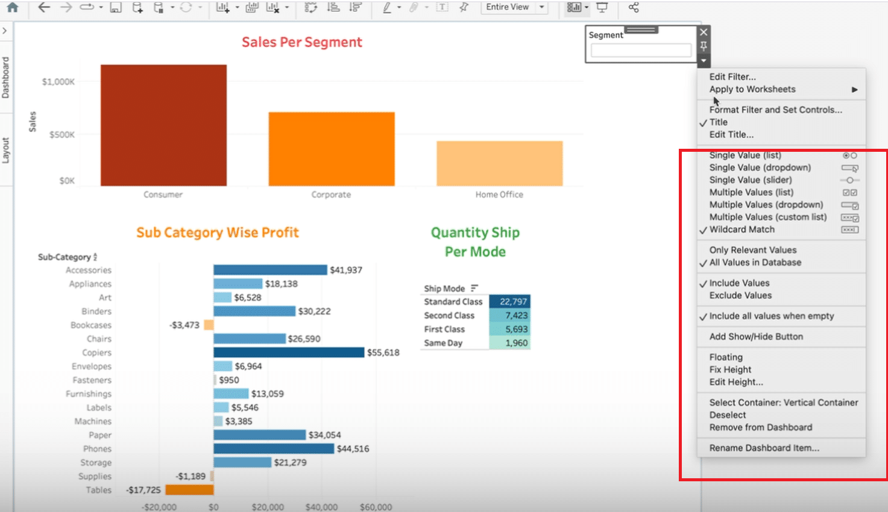Expand the Pause Auto Updates dropdown arrow
The image size is (888, 512).
click(x=172, y=8)
